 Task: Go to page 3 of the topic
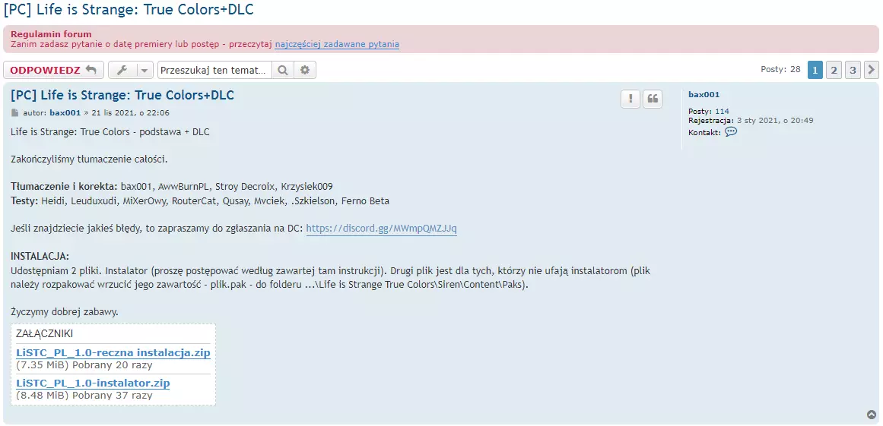853,71
